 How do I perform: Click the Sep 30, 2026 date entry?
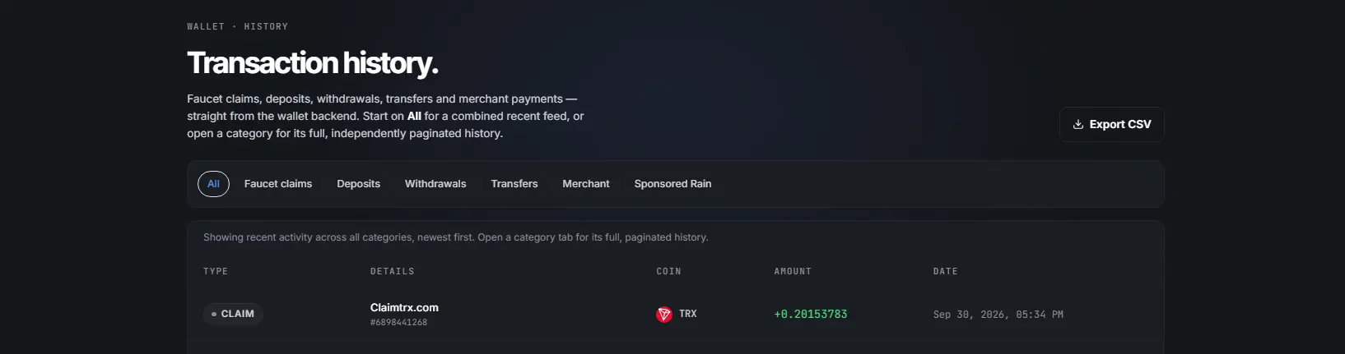[x=998, y=315]
